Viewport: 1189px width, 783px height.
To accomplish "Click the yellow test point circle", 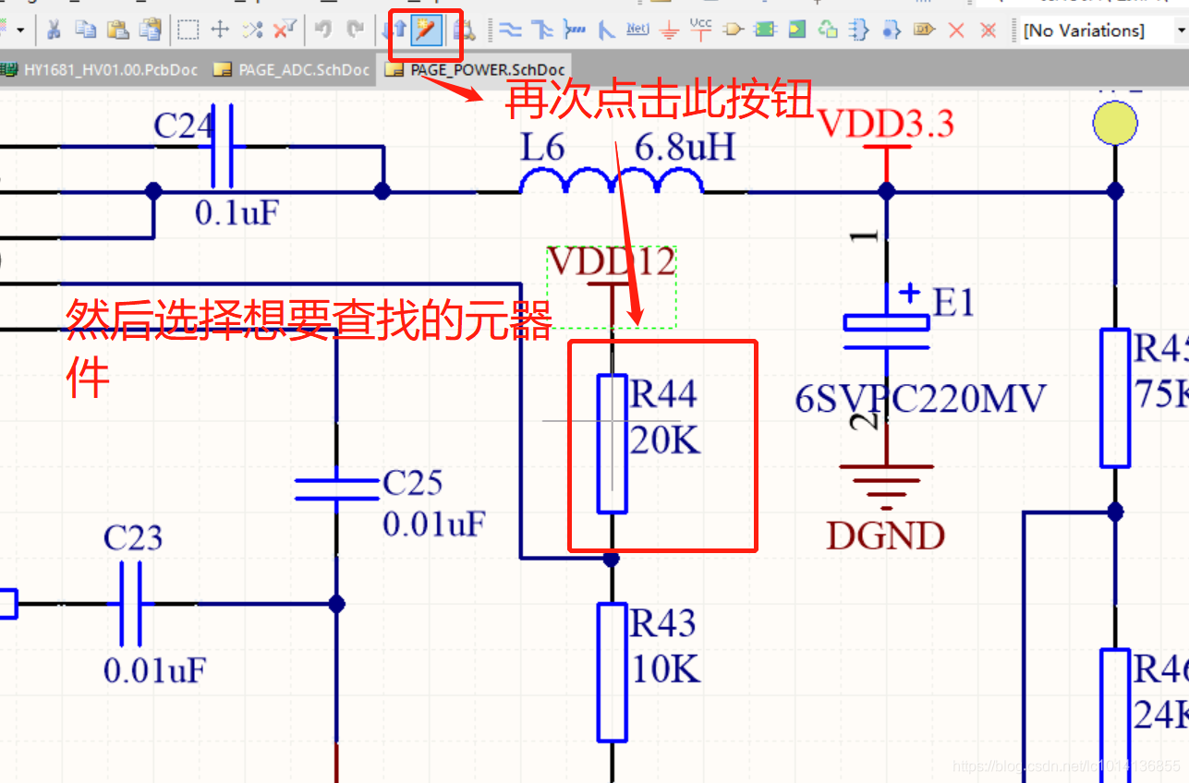I will point(1114,123).
